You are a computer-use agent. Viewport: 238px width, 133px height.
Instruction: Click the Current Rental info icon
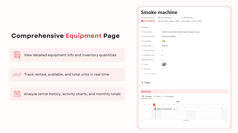[x=172, y=18]
